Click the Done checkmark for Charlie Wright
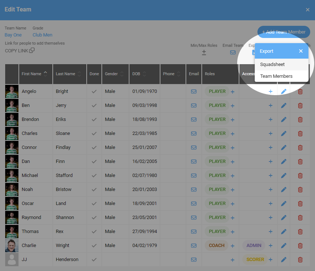Screen dimensions: 315x271 click(94, 246)
